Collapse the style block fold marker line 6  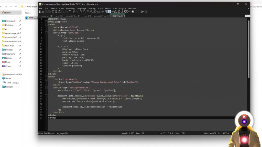[x=46, y=33]
